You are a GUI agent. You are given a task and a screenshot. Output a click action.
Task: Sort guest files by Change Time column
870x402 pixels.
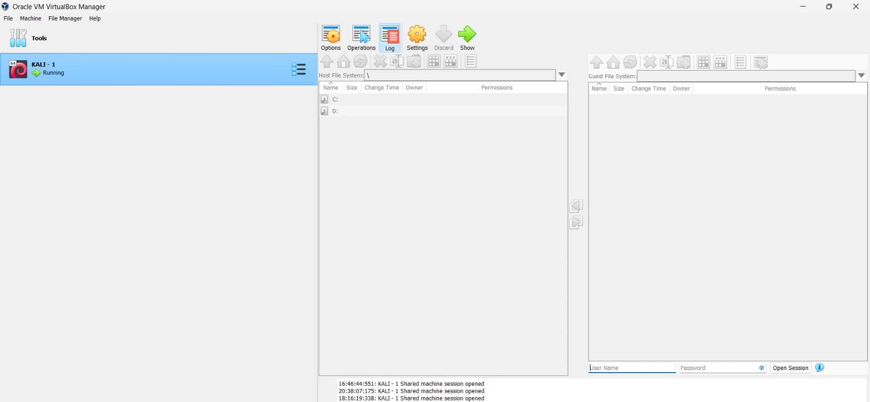click(x=649, y=88)
